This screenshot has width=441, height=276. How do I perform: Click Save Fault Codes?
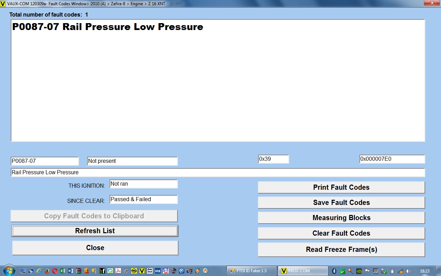click(x=341, y=203)
